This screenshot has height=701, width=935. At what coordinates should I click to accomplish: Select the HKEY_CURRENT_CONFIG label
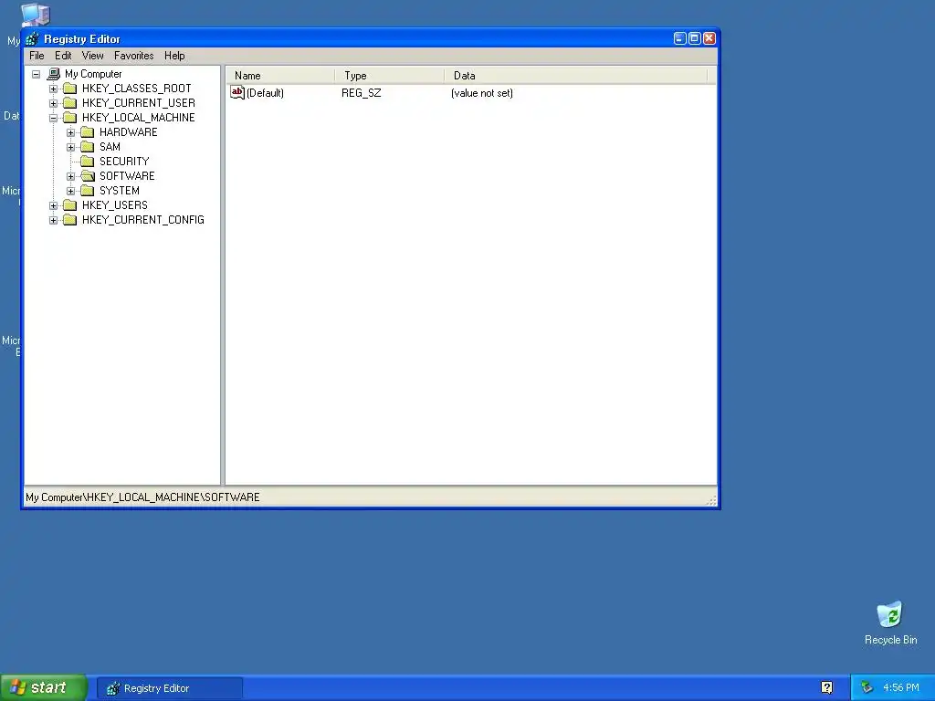pyautogui.click(x=143, y=220)
